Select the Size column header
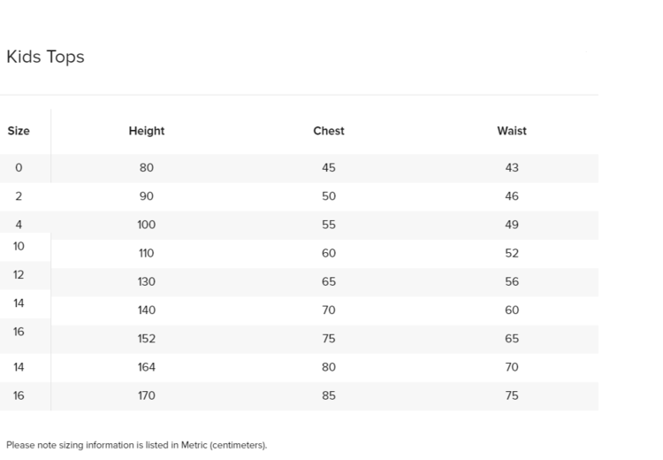This screenshot has width=663, height=460. pyautogui.click(x=19, y=131)
